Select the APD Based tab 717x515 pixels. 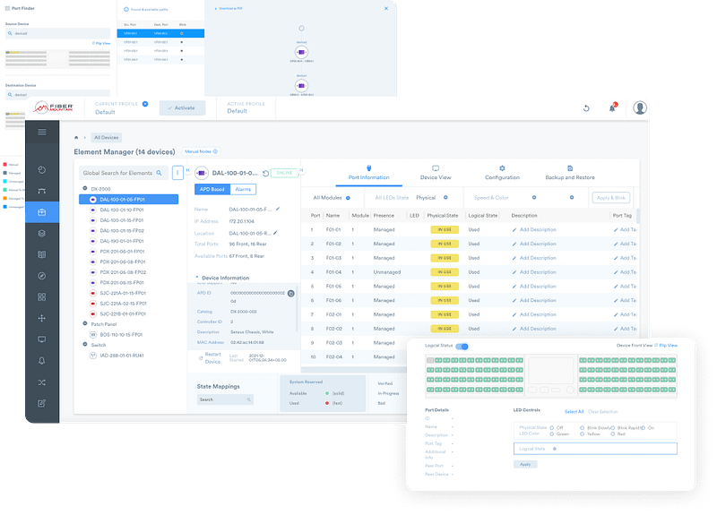coord(212,189)
